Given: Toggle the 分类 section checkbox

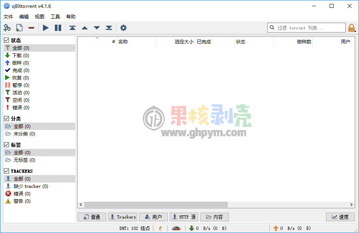Looking at the screenshot, I should pyautogui.click(x=7, y=119).
